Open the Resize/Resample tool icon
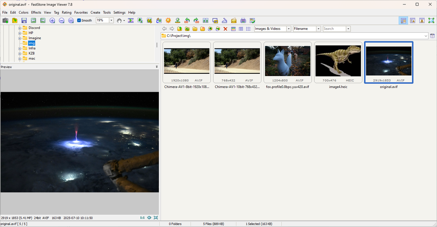Image resolution: width=437 pixels, height=227 pixels. (140, 20)
